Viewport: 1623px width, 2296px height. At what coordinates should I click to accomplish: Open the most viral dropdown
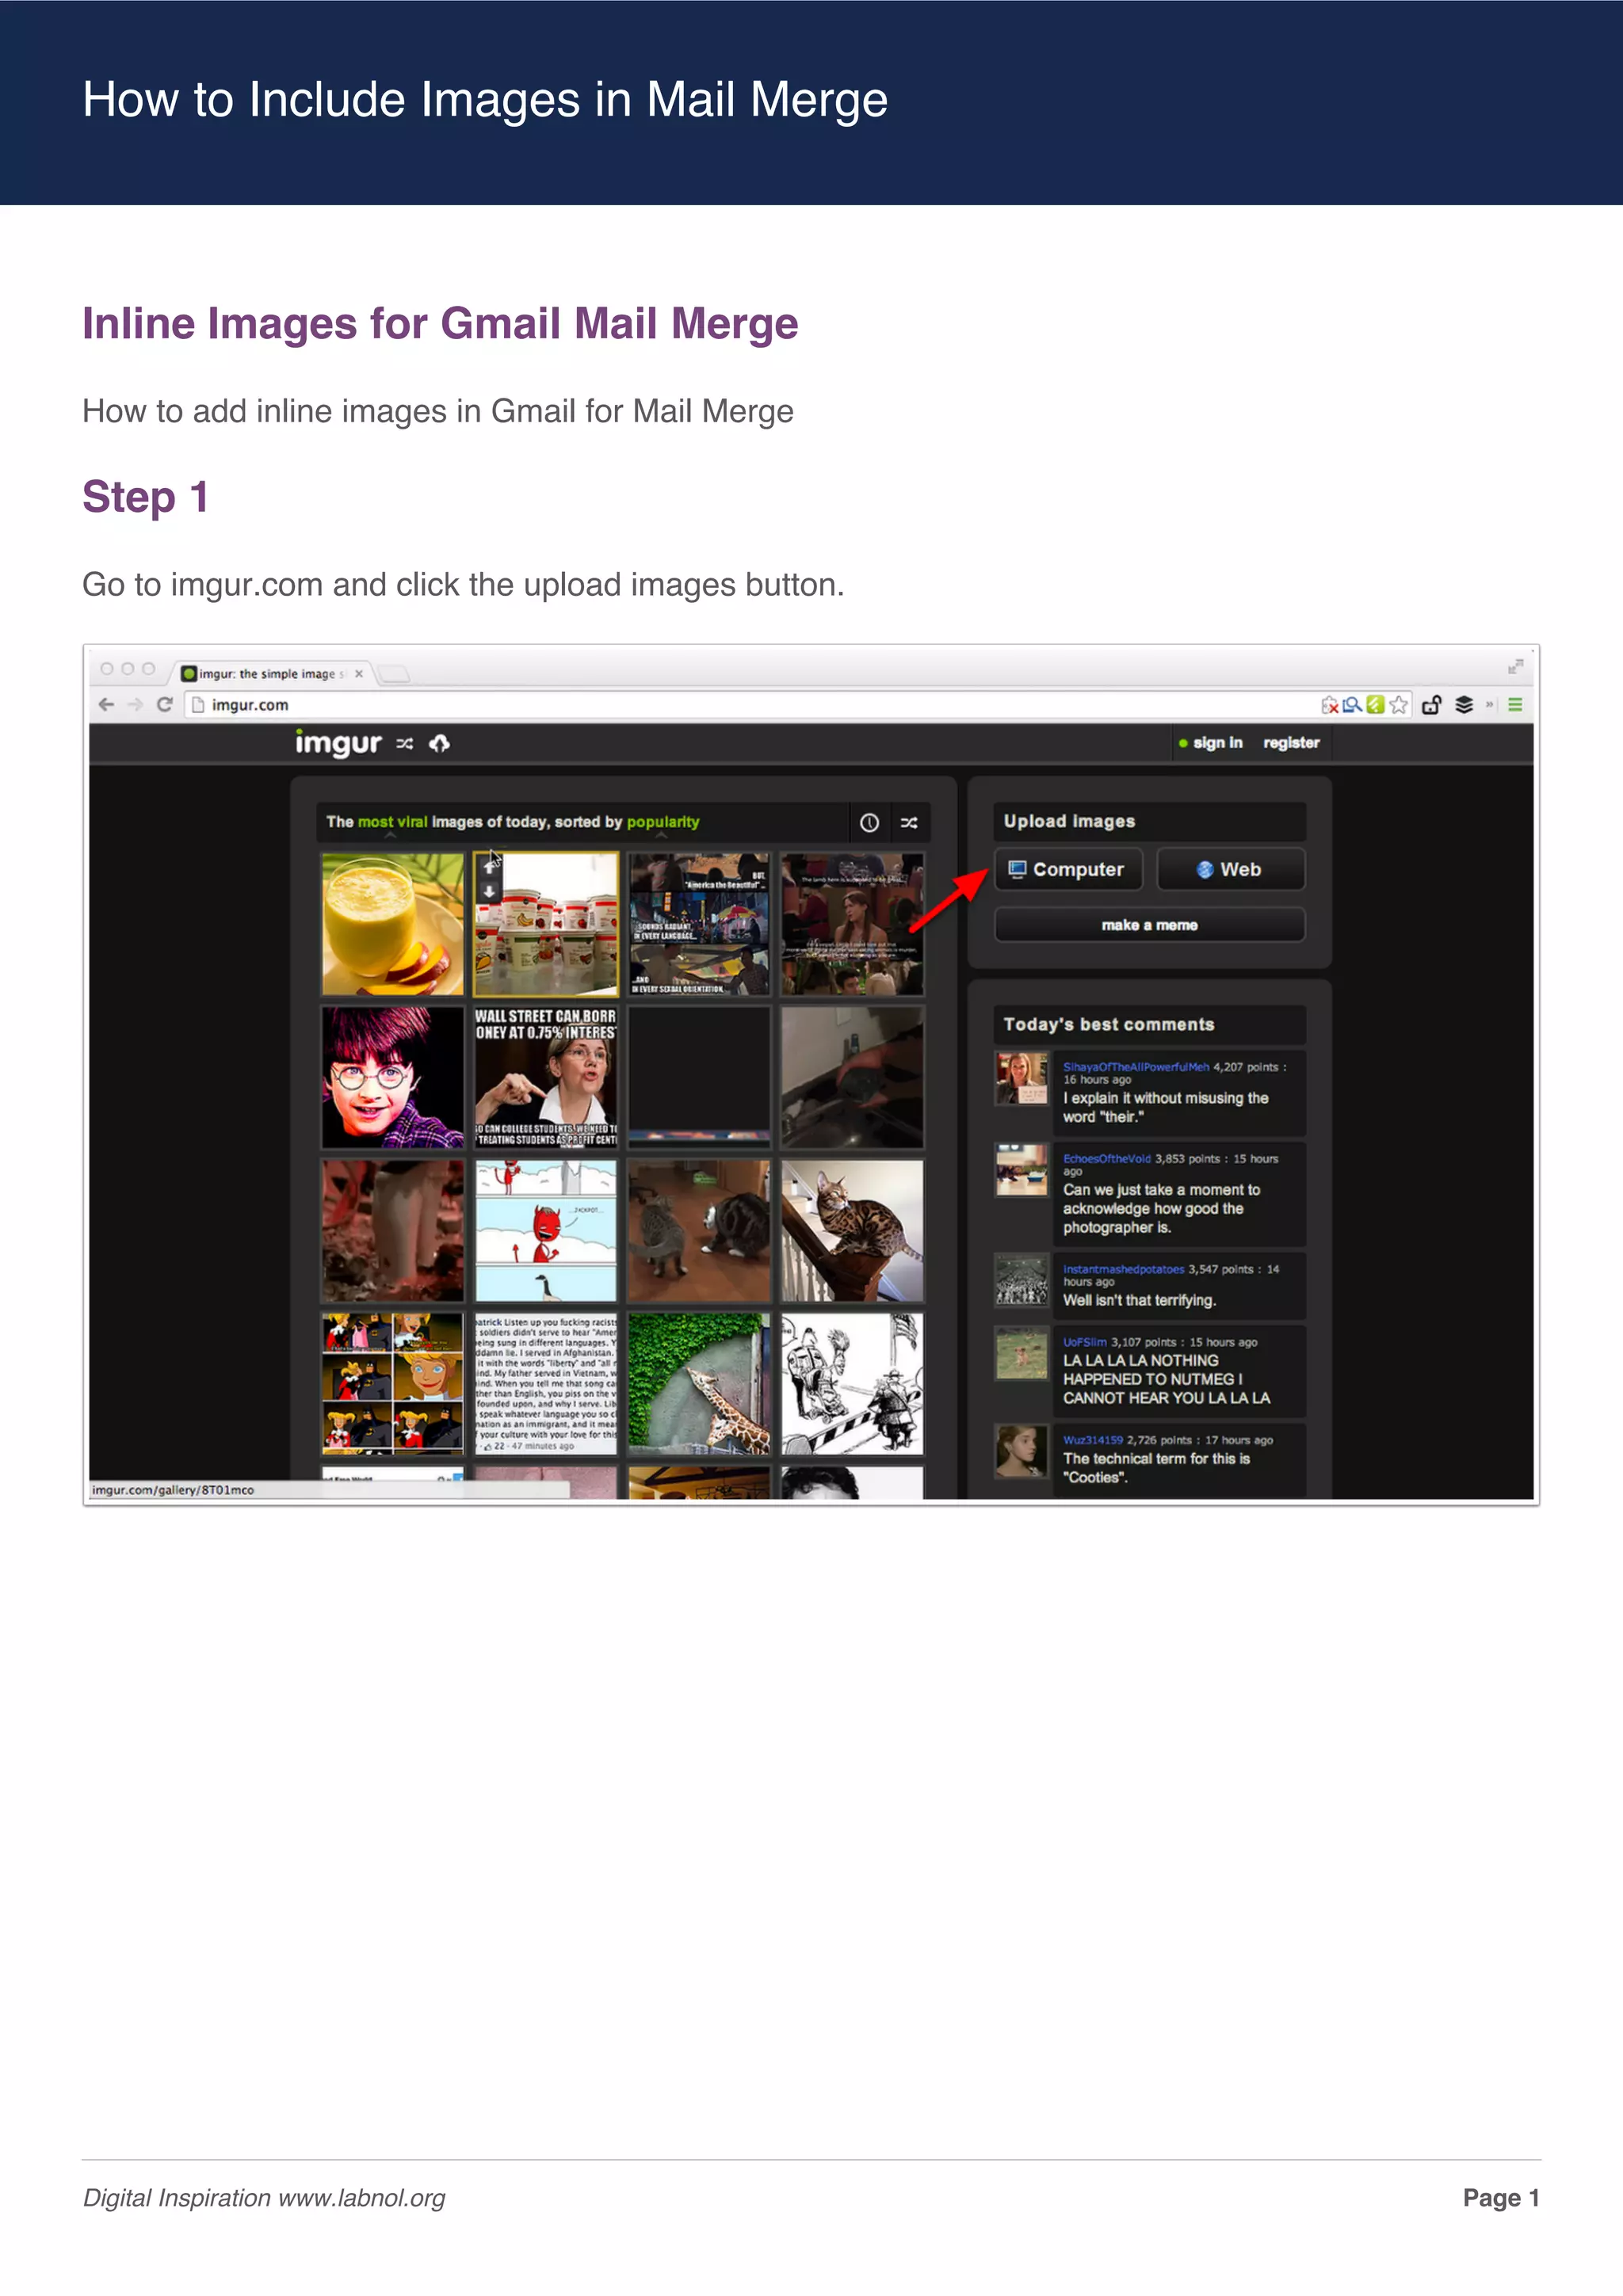[392, 822]
